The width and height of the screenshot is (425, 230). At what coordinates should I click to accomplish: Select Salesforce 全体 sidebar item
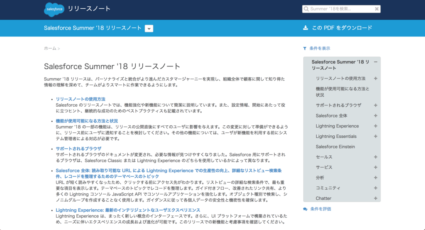(x=331, y=115)
